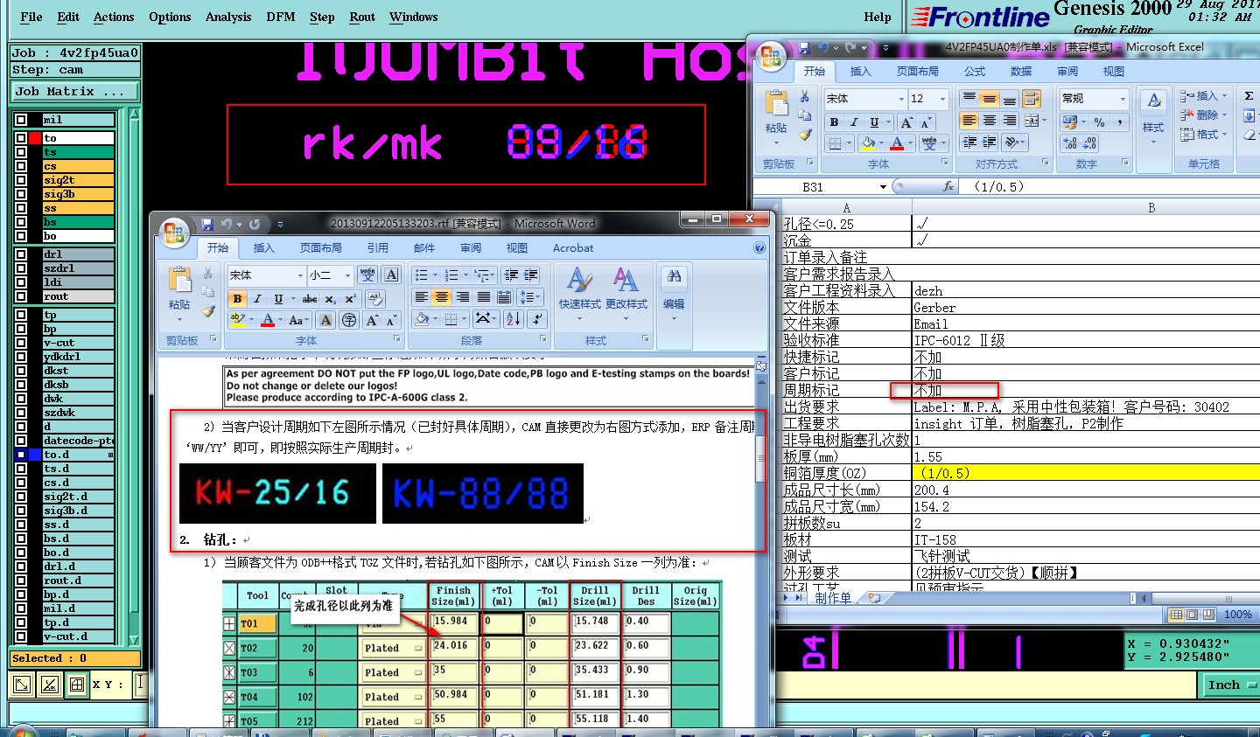Click the Cut scissors icon in Excel
This screenshot has width=1260, height=737.
805,96
